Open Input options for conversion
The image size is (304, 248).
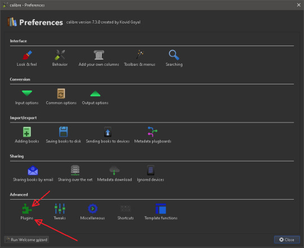coord(27,97)
